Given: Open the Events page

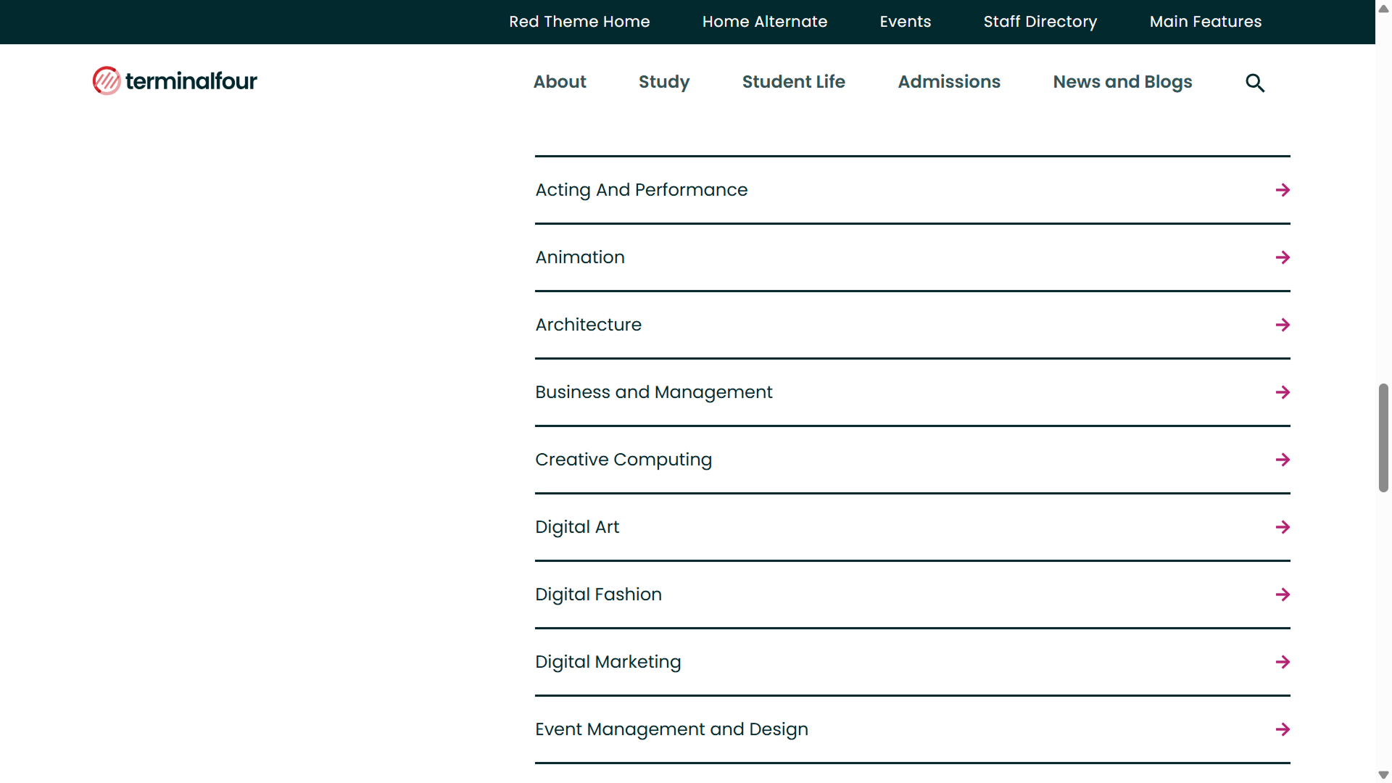Looking at the screenshot, I should coord(906,22).
